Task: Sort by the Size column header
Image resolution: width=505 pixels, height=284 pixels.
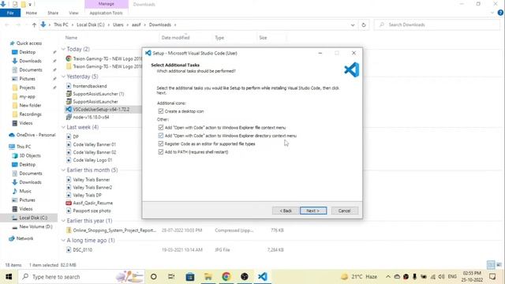Action: 263,38
